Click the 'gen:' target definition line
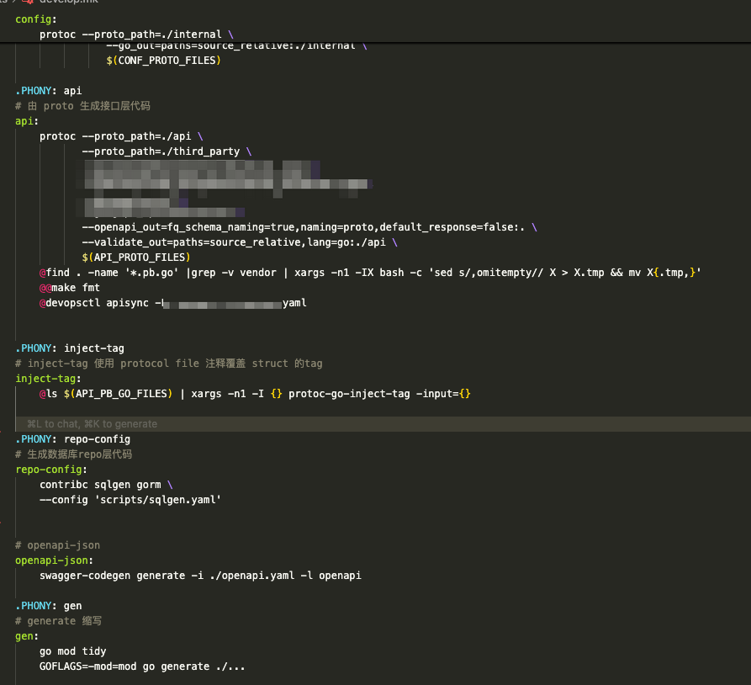Screen dimensions: 751x685 coord(27,636)
